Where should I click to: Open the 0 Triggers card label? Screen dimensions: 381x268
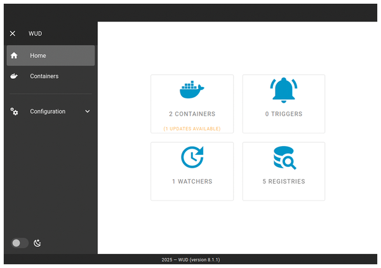click(x=283, y=114)
